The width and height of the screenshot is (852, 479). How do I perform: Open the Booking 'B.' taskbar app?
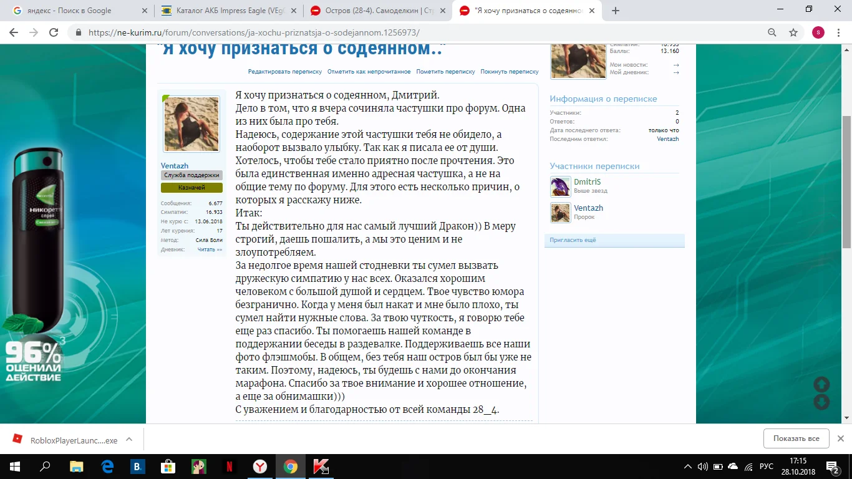pyautogui.click(x=138, y=466)
